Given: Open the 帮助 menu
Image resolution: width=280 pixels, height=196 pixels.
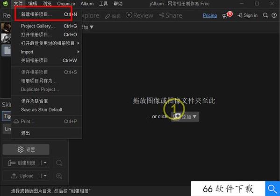Looking at the screenshot, I should (x=118, y=4).
